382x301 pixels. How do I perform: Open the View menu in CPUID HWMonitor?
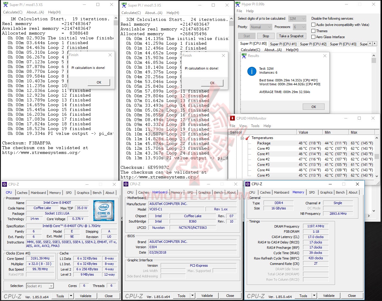(243, 126)
